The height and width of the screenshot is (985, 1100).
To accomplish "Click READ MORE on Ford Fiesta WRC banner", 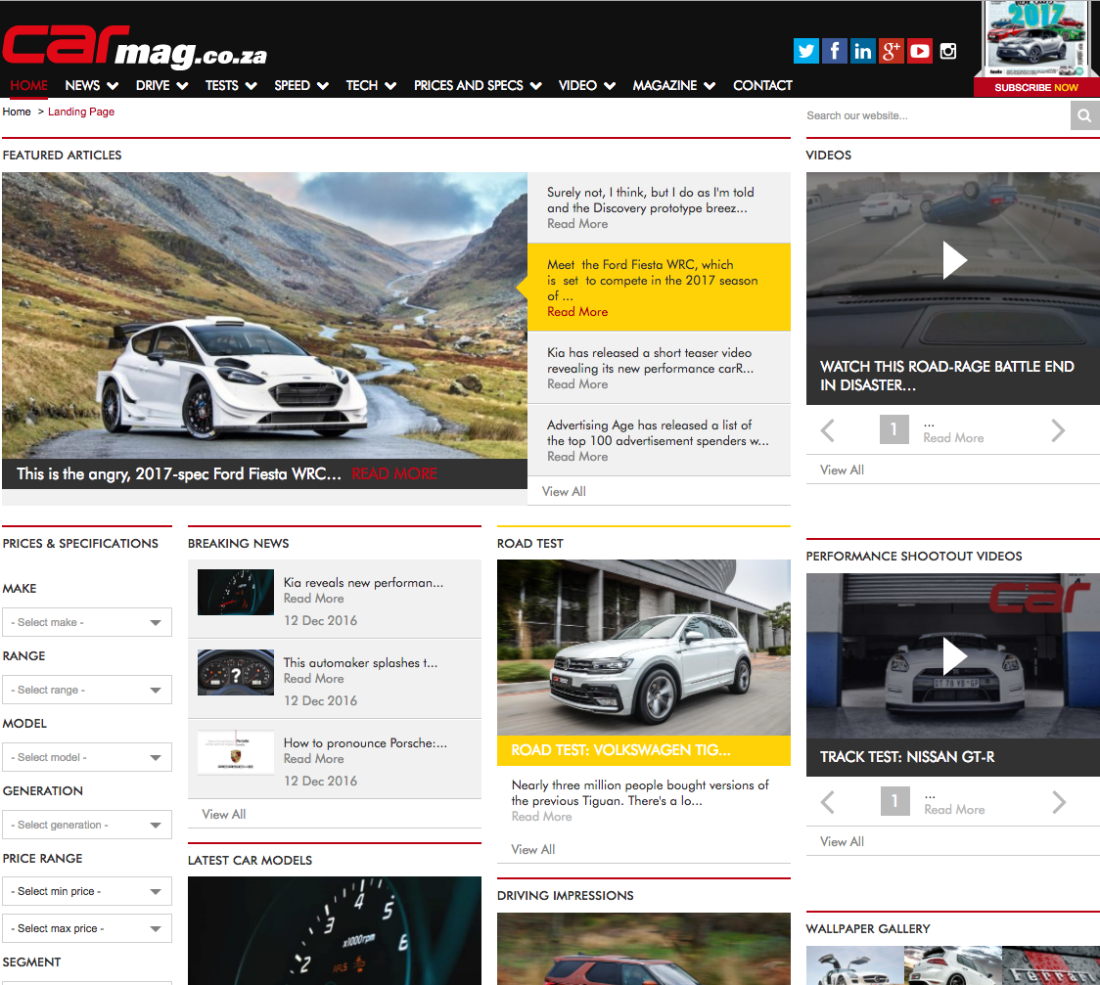I will pyautogui.click(x=394, y=474).
